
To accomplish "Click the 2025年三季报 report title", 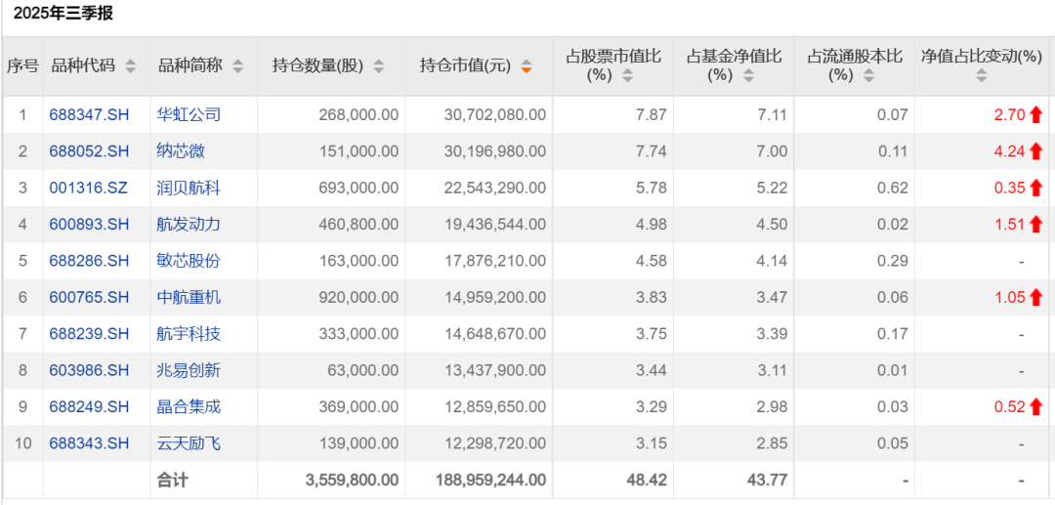I will tap(63, 14).
